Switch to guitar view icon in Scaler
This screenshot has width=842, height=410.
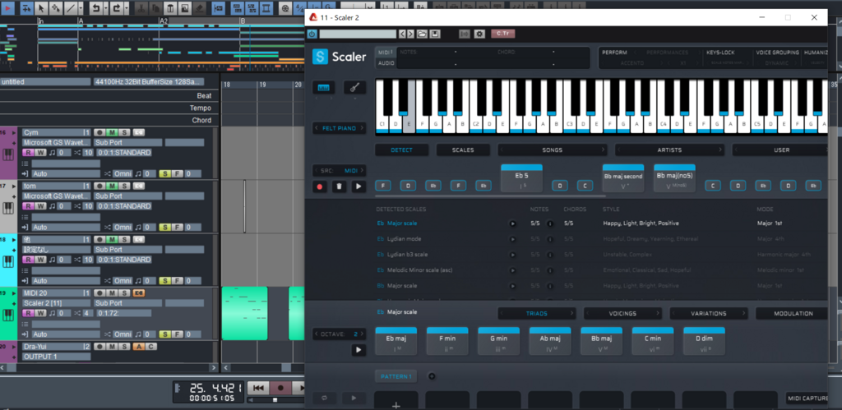pos(355,87)
